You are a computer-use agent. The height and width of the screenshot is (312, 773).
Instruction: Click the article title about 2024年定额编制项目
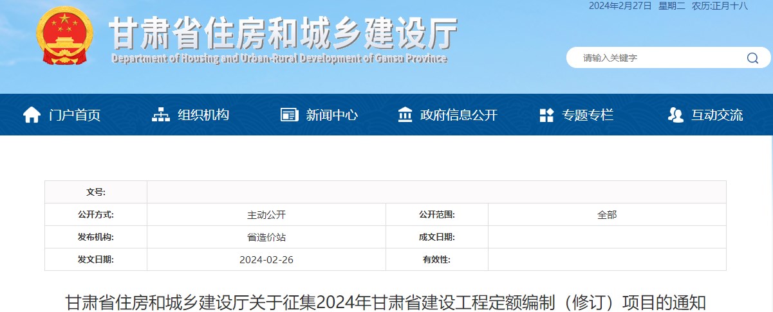pos(386,302)
